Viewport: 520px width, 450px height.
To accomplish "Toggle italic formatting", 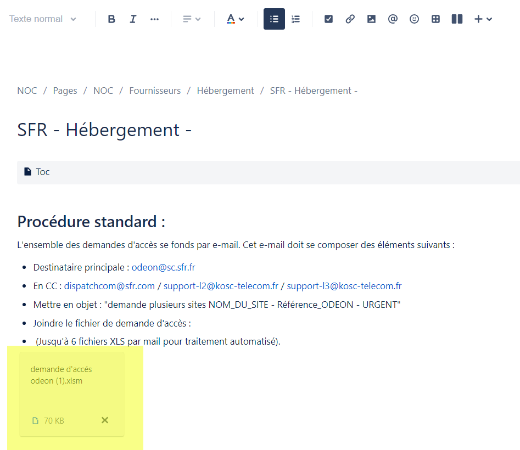I will pyautogui.click(x=133, y=19).
